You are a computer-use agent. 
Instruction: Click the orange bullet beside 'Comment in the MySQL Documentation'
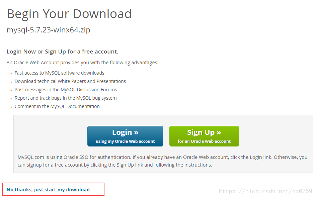11,107
